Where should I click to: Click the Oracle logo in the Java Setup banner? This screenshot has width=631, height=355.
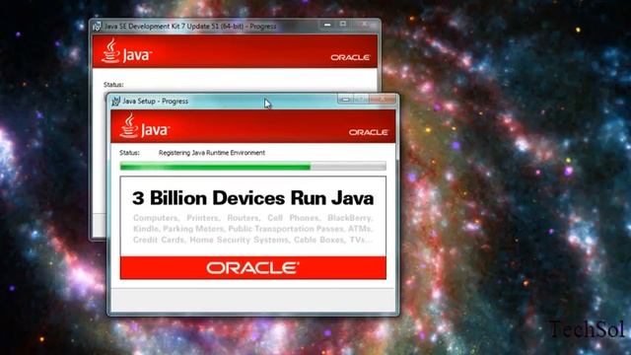coord(368,132)
